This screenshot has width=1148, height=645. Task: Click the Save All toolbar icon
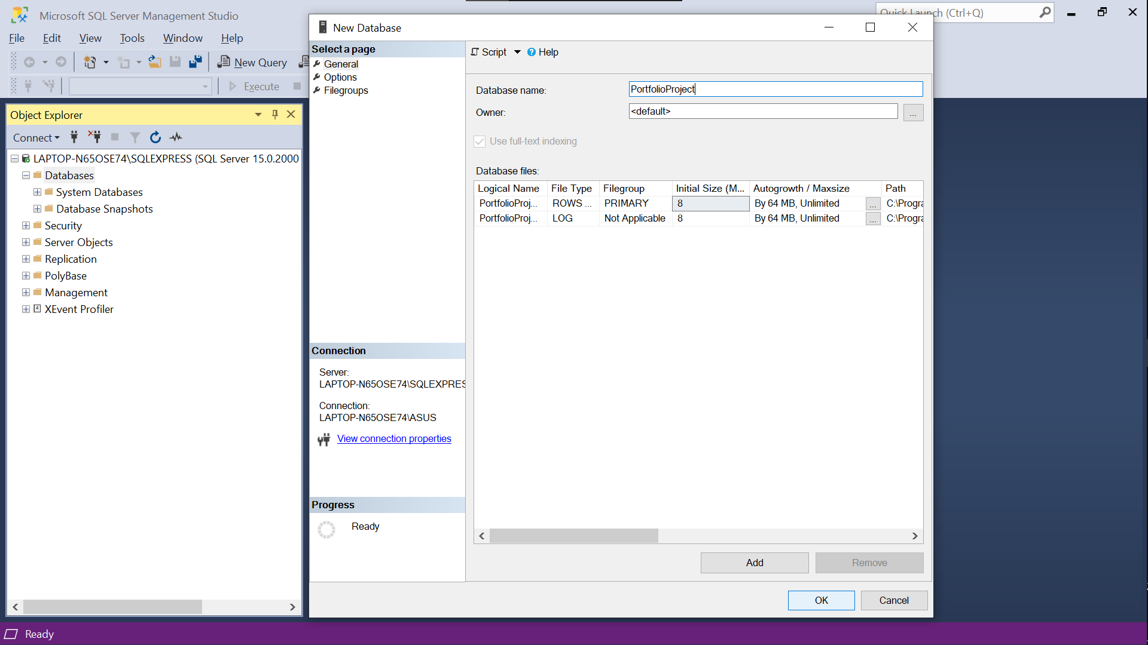pyautogui.click(x=195, y=62)
